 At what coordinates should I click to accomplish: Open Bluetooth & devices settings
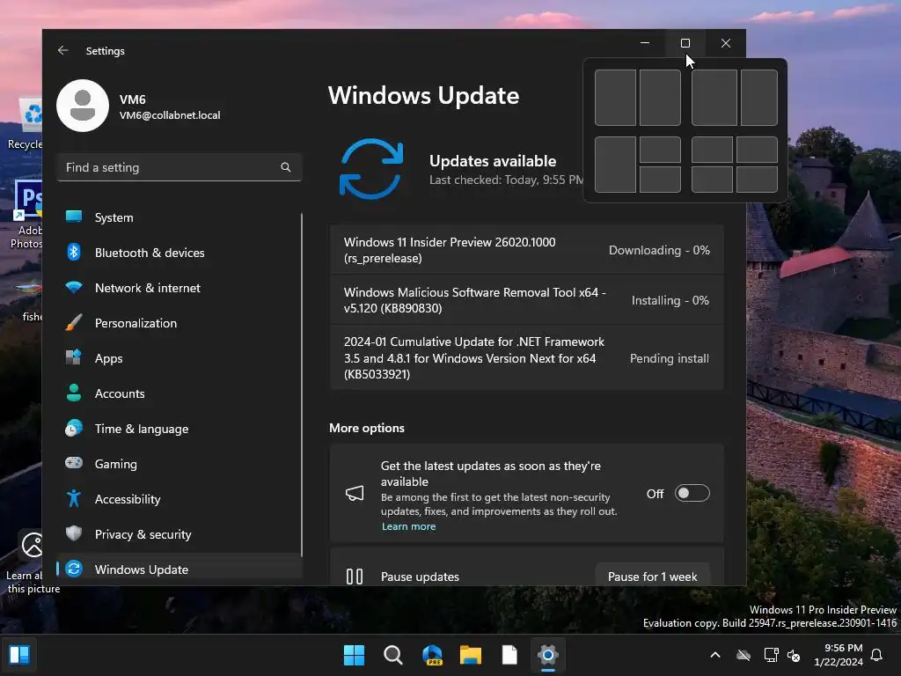[179, 253]
